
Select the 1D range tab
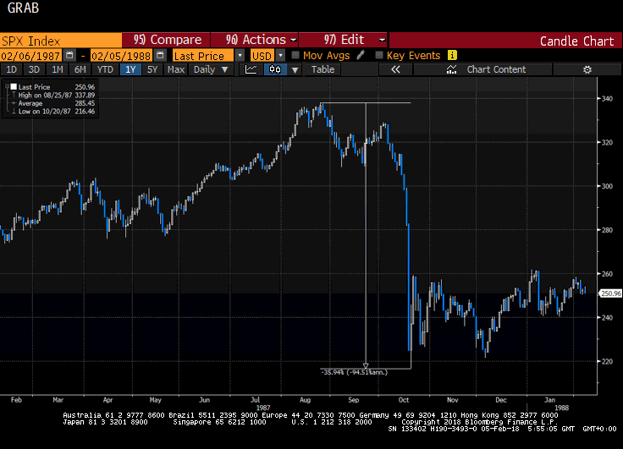click(x=11, y=69)
